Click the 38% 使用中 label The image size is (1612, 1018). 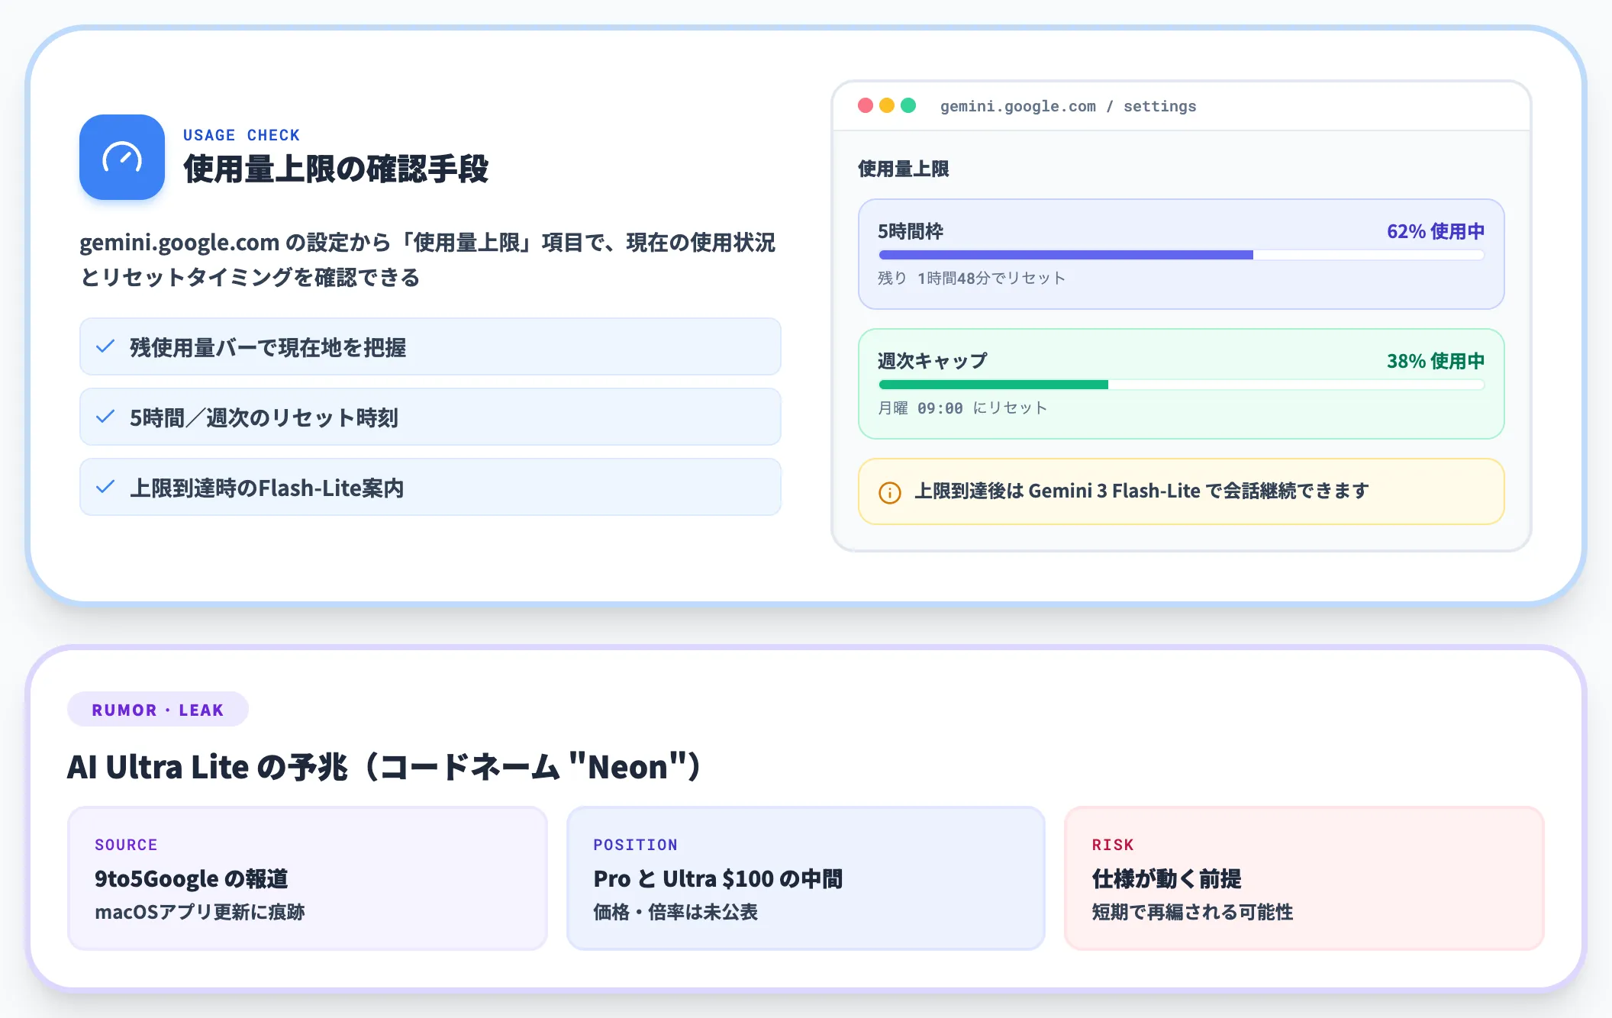[x=1435, y=361]
